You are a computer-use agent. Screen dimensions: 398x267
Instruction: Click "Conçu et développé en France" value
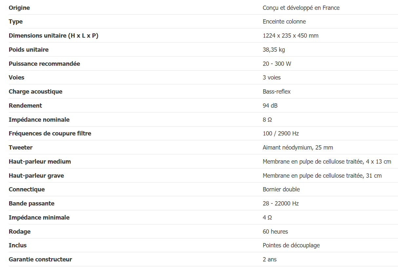click(301, 8)
